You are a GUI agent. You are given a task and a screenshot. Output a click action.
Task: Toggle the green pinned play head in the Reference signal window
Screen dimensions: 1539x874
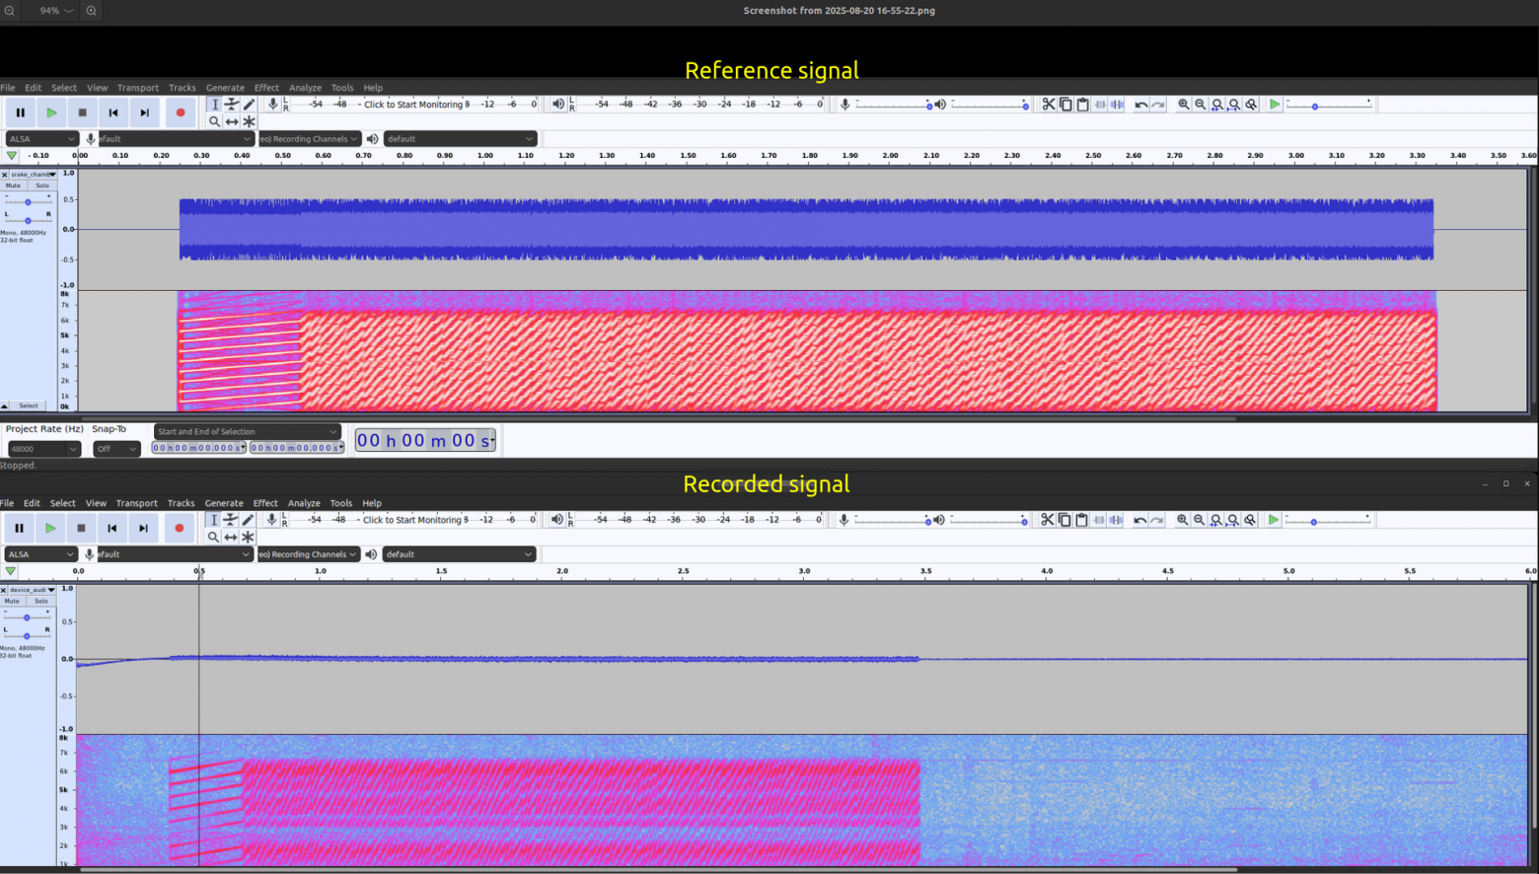pos(12,156)
